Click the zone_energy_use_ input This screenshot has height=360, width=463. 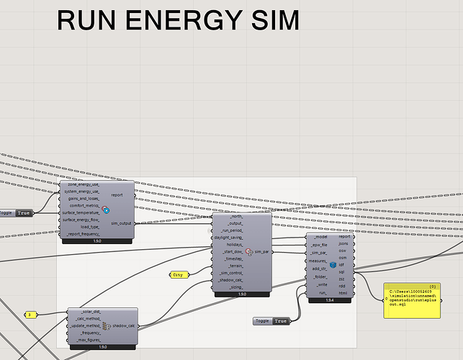[x=84, y=185]
